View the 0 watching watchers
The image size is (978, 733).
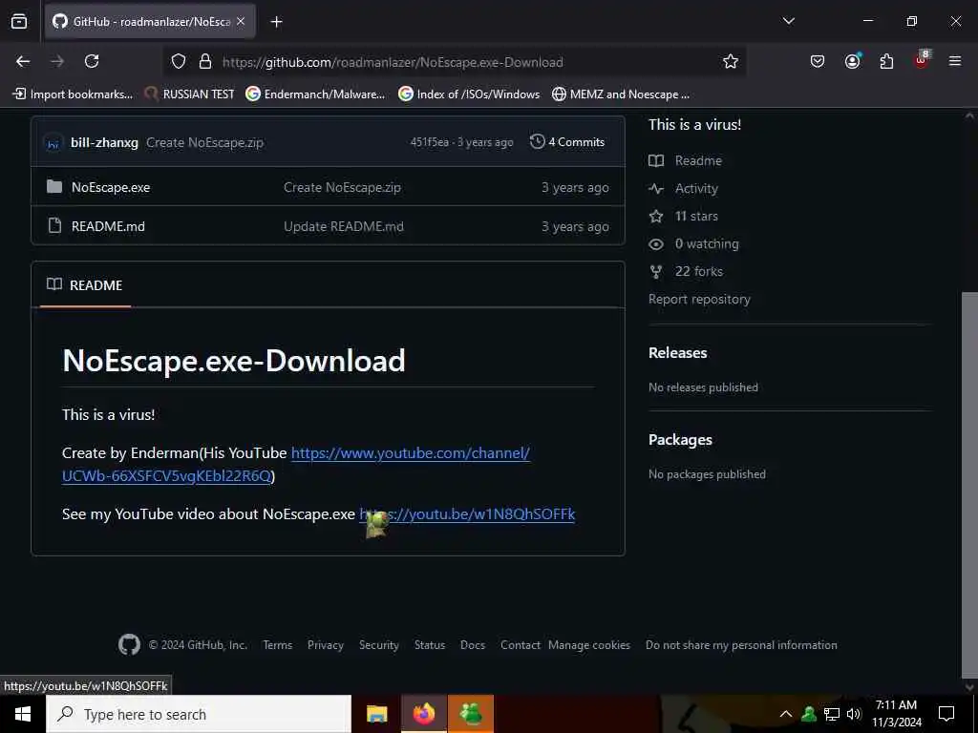693,243
